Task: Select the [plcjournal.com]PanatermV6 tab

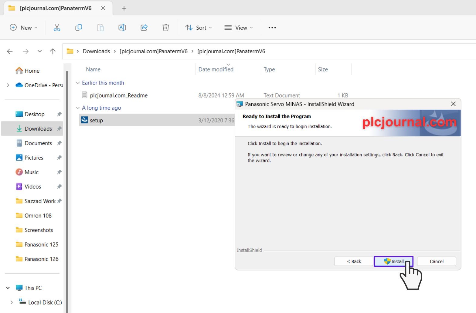Action: 58,8
